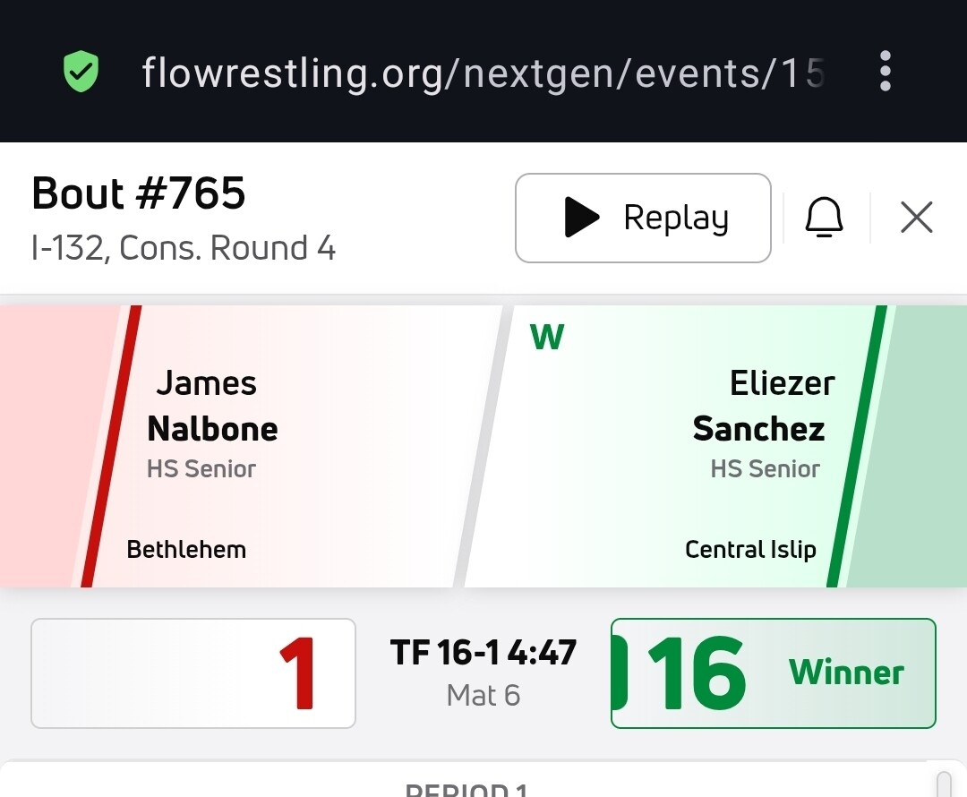Screen dimensions: 967x797
Task: Click the green 16 Winner score box
Action: pos(774,673)
